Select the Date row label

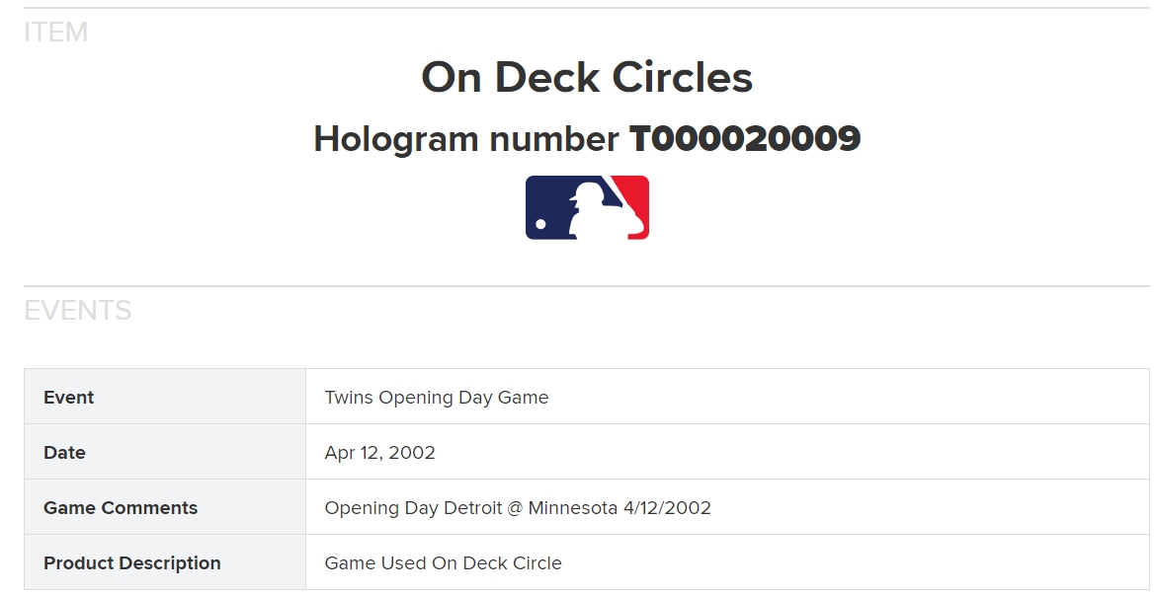pyautogui.click(x=64, y=453)
